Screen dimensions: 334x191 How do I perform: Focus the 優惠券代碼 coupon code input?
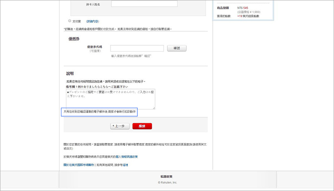[137, 48]
